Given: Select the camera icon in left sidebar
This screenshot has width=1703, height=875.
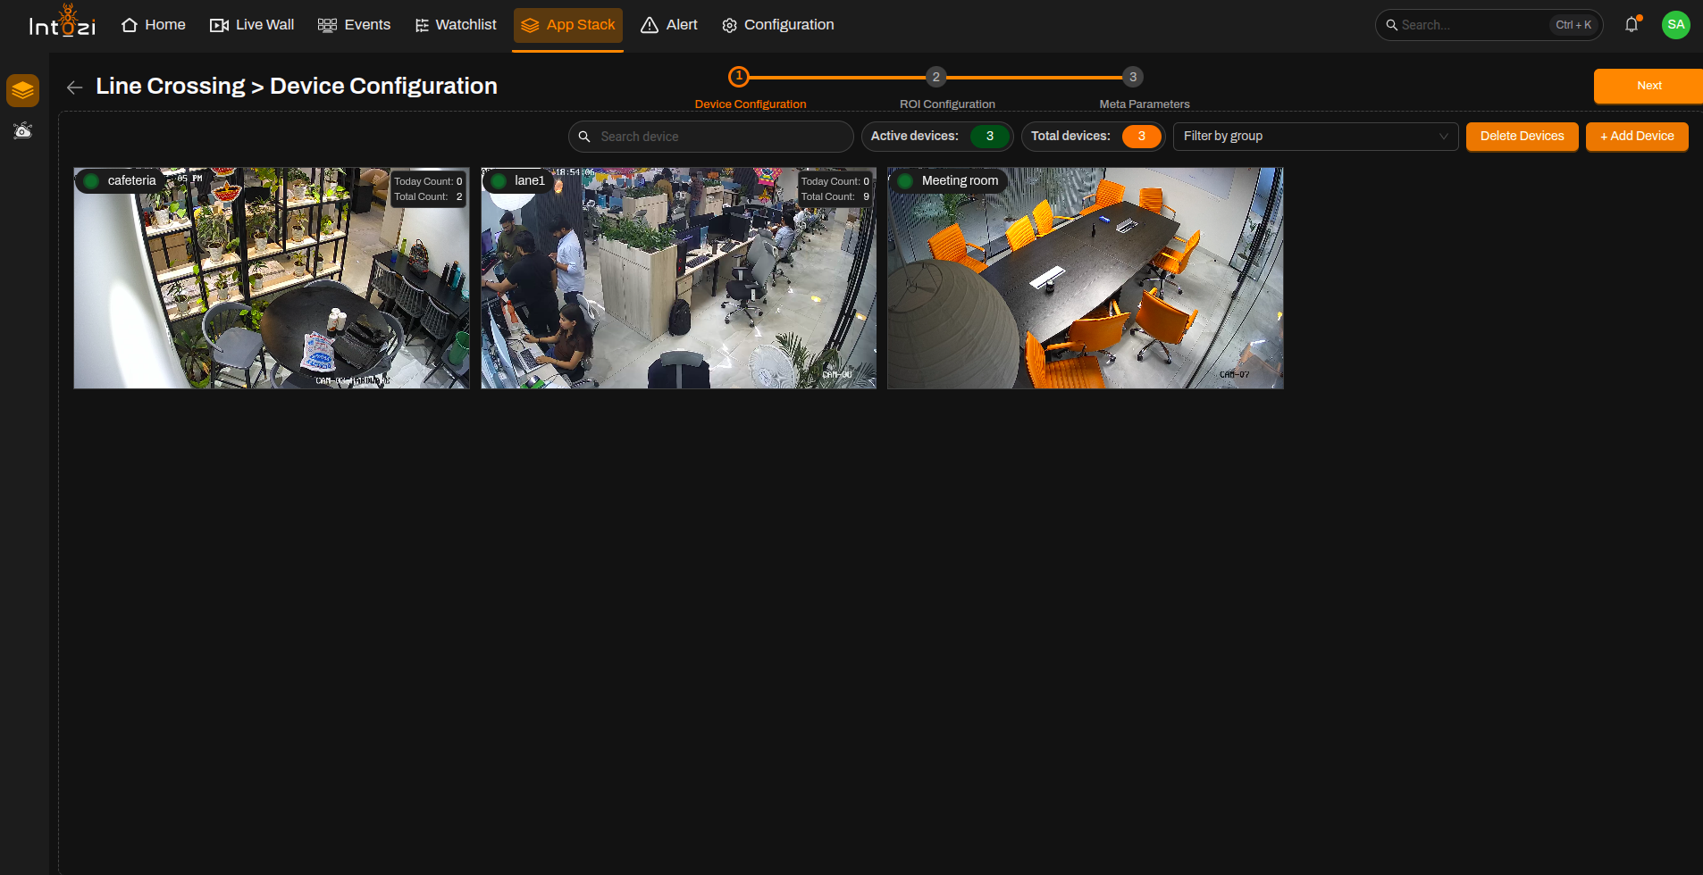Looking at the screenshot, I should coord(23,130).
